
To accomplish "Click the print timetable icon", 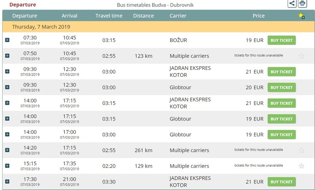I will tap(303, 4).
